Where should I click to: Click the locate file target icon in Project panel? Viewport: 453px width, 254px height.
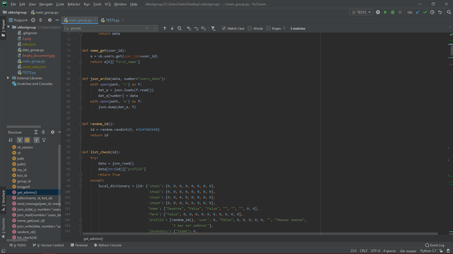(x=33, y=20)
